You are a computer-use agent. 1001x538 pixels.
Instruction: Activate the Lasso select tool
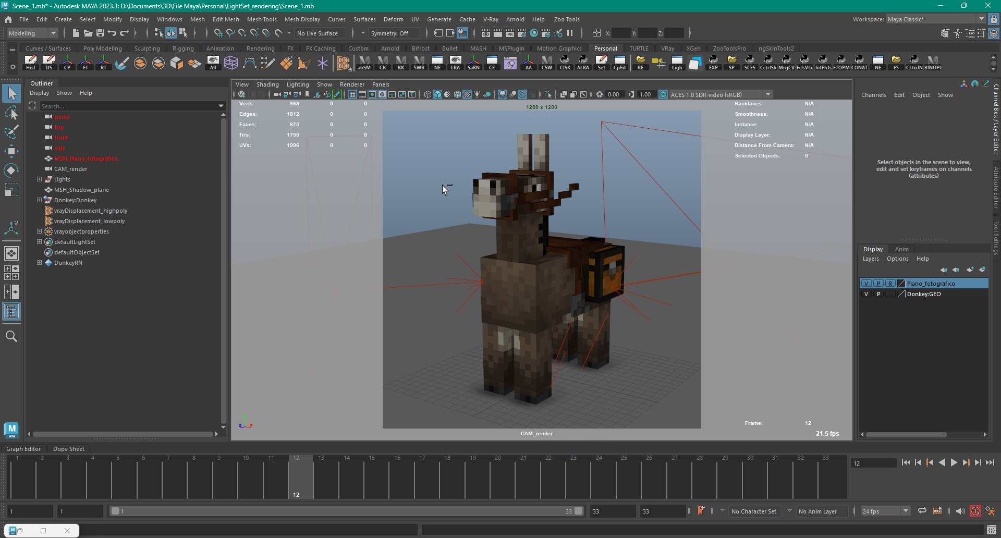point(11,113)
